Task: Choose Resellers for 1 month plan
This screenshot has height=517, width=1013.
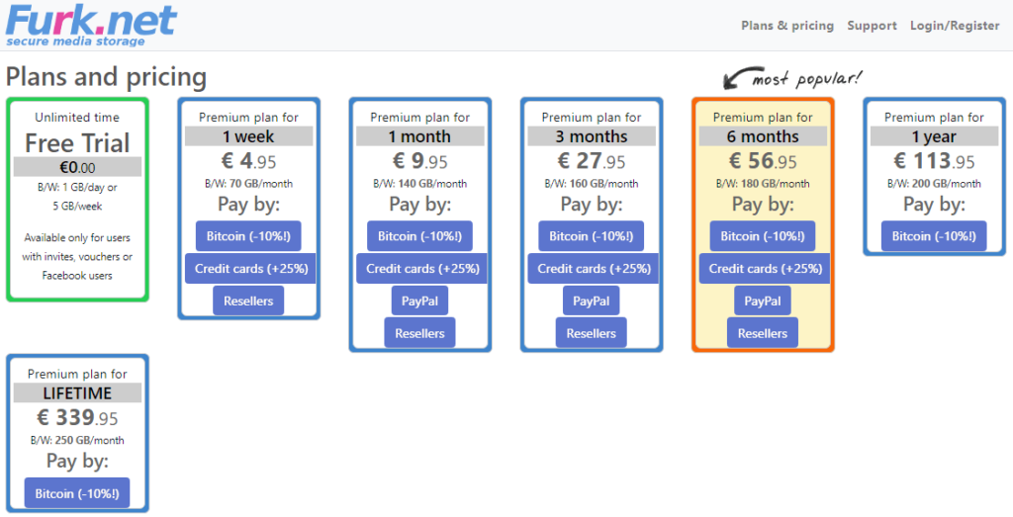Action: click(419, 333)
